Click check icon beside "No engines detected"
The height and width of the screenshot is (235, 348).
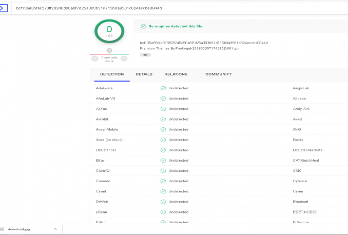(x=143, y=26)
